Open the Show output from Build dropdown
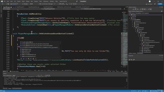This screenshot has width=164, height=92. (x=25, y=76)
